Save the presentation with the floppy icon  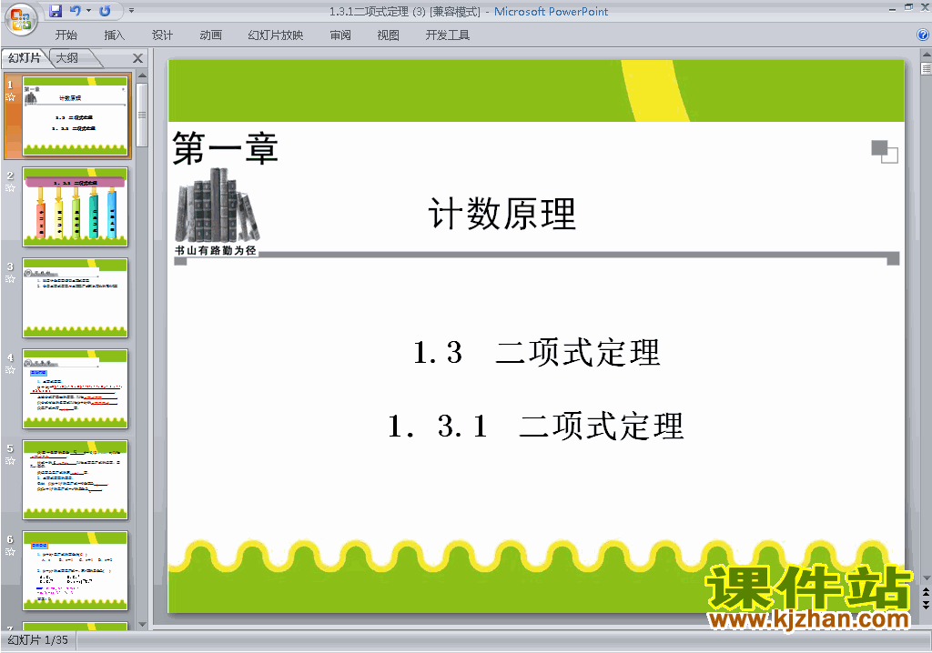pyautogui.click(x=56, y=11)
